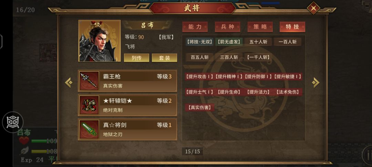Tap the 【法术免伤】 skill tag
The width and height of the screenshot is (372, 167).
click(288, 92)
